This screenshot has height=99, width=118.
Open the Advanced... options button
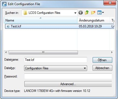(68, 84)
